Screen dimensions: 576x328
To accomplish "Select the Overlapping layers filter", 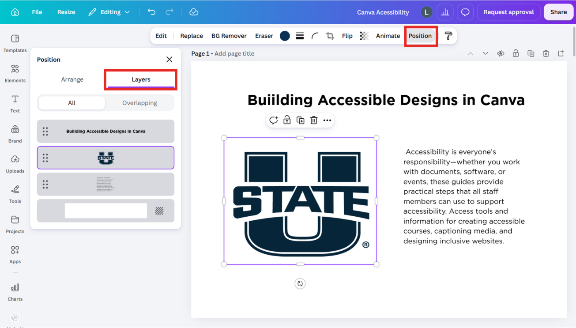I will pos(139,103).
